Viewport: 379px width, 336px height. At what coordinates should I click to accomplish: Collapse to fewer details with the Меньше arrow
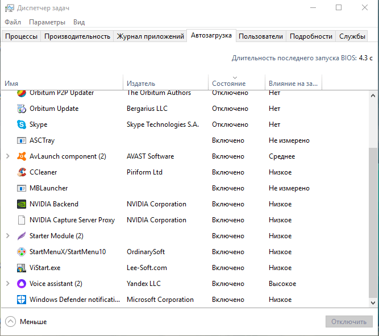(x=10, y=321)
